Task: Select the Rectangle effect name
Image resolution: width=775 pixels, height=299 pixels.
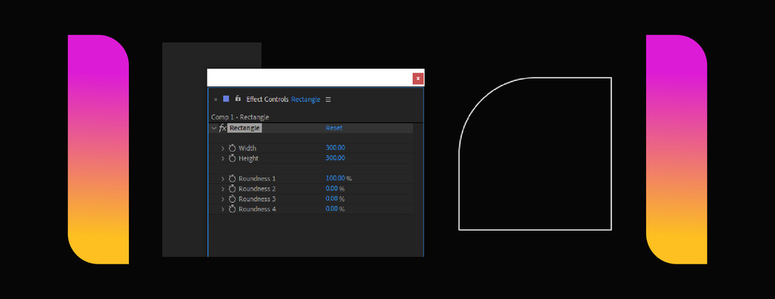Action: tap(244, 128)
